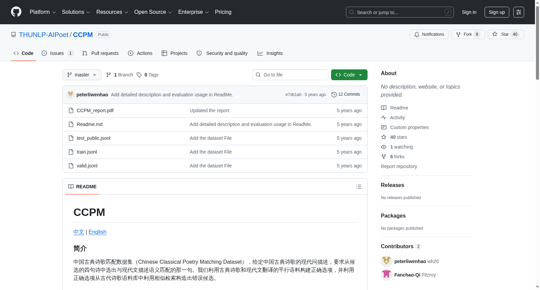Open Security and quality tab
This screenshot has height=290, width=540.
click(x=222, y=53)
